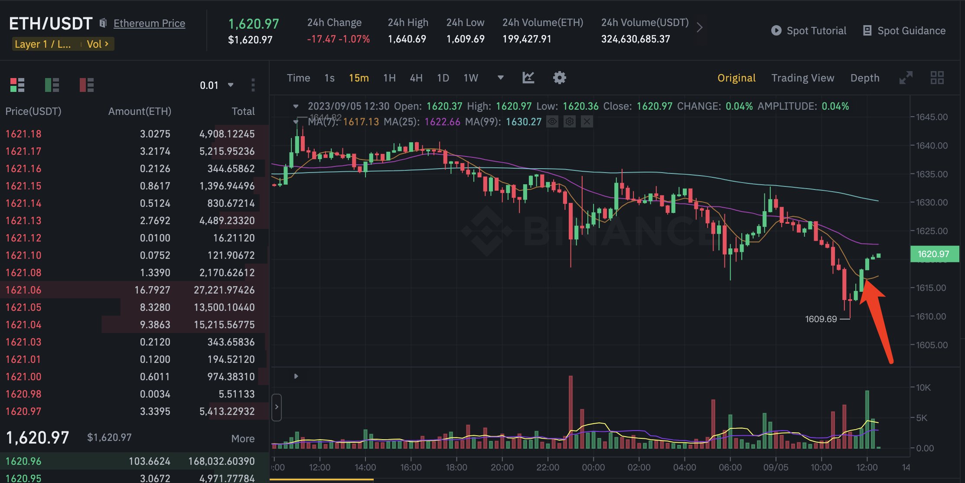965x483 pixels.
Task: Select the 1H chart interval
Action: click(389, 78)
